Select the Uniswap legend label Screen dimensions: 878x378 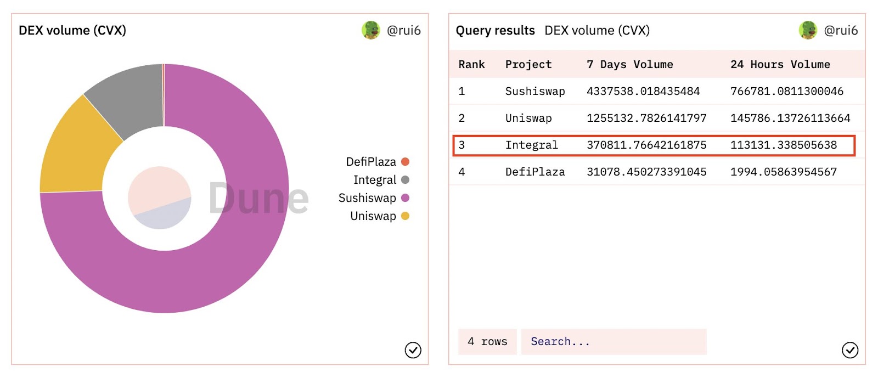click(373, 216)
